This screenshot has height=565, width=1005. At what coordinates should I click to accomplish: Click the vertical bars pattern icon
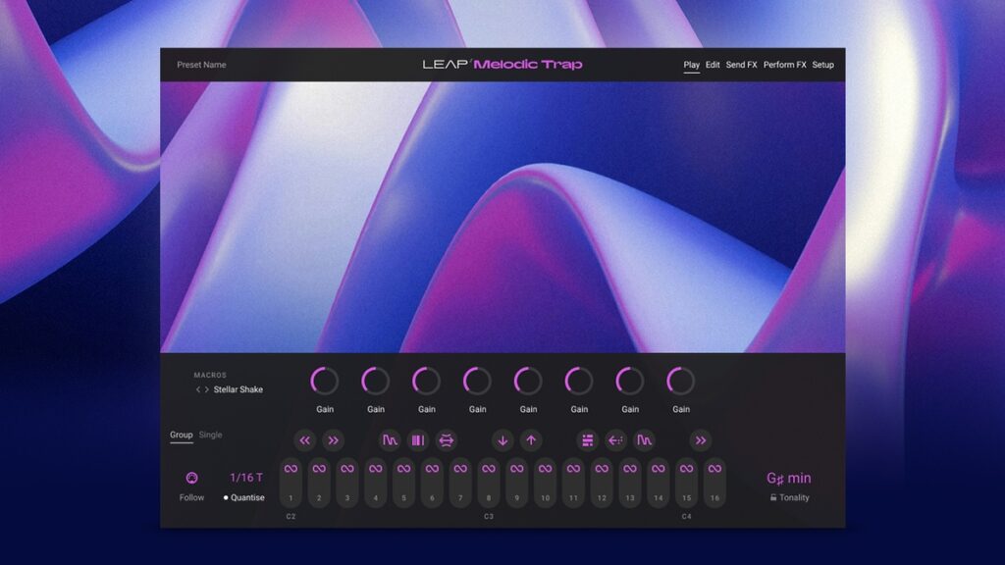[416, 440]
